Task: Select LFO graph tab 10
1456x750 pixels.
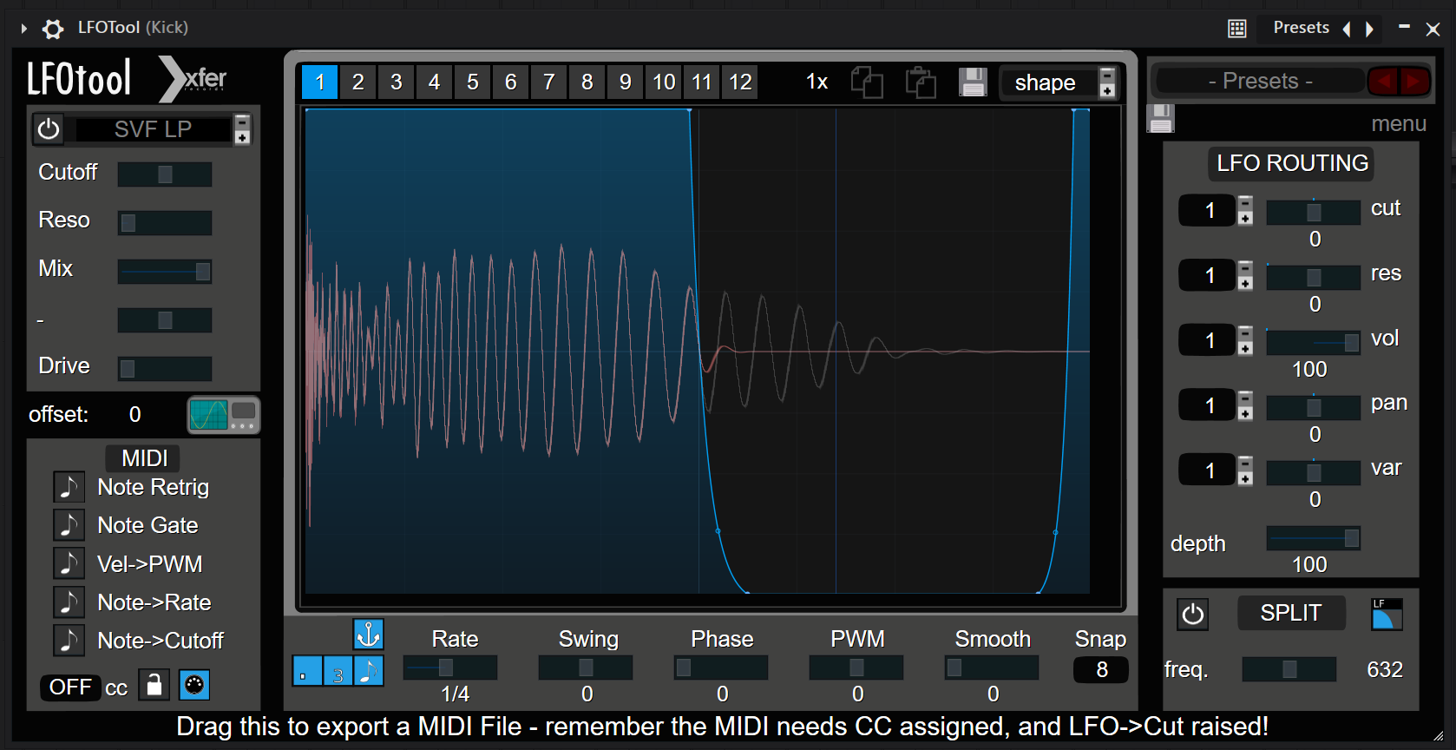Action: (664, 82)
